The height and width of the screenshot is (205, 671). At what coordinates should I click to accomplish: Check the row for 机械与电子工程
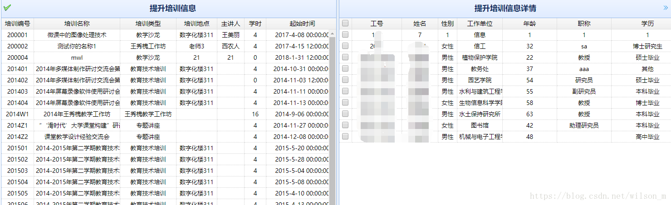345,137
